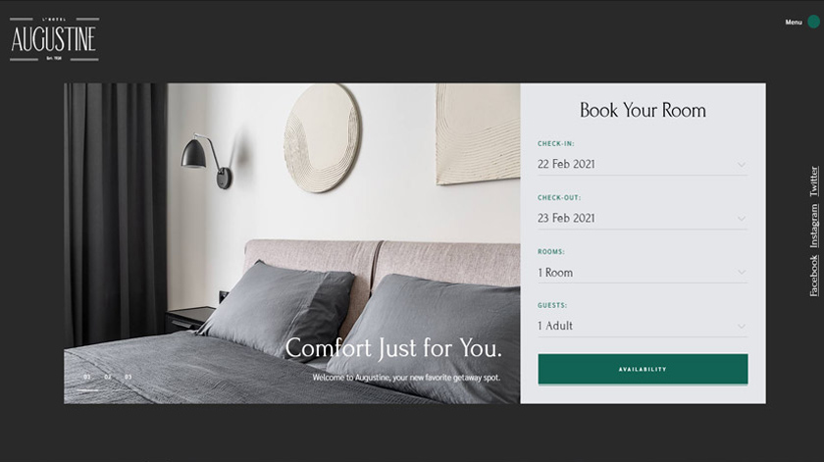
Task: Click the green Availability button
Action: coord(643,369)
